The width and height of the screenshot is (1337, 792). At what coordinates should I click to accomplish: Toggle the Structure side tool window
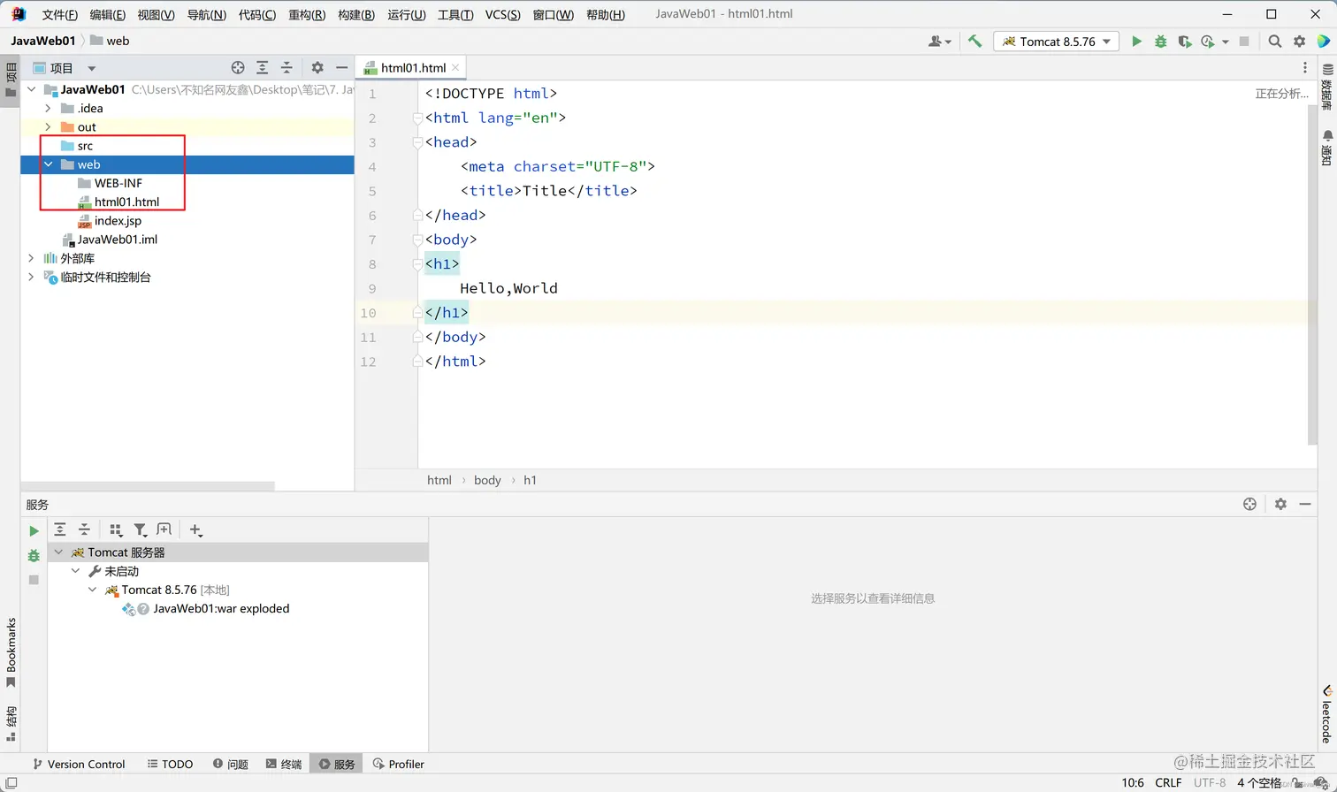11,723
